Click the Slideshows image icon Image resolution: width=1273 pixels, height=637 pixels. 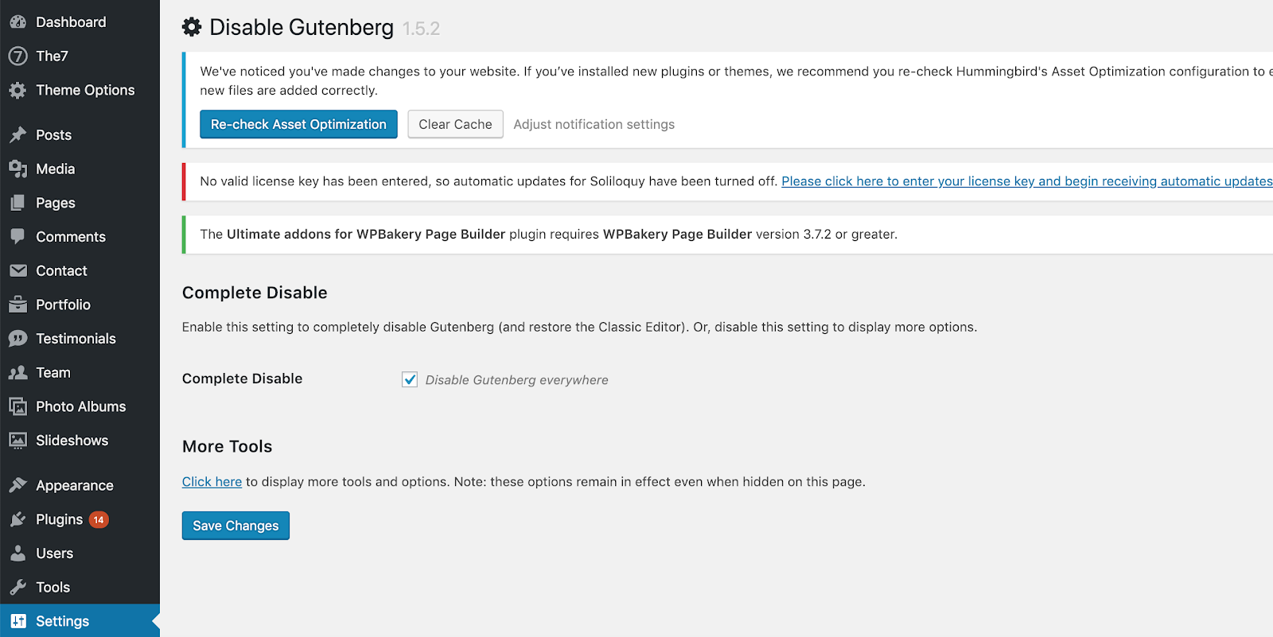[x=18, y=441]
